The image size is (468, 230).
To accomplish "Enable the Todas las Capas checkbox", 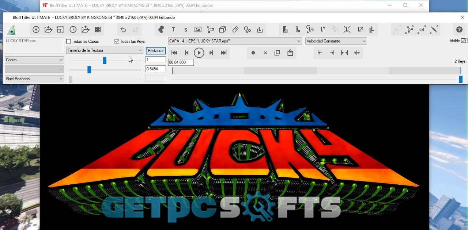I will (x=68, y=42).
